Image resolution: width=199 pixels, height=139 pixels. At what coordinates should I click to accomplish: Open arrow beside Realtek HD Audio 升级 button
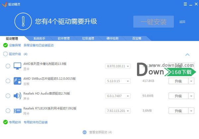tap(191, 96)
